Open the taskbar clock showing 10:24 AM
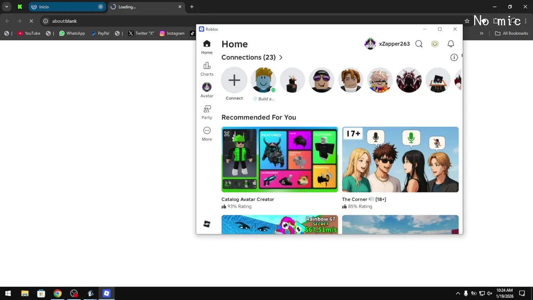The width and height of the screenshot is (533, 300). [504, 293]
